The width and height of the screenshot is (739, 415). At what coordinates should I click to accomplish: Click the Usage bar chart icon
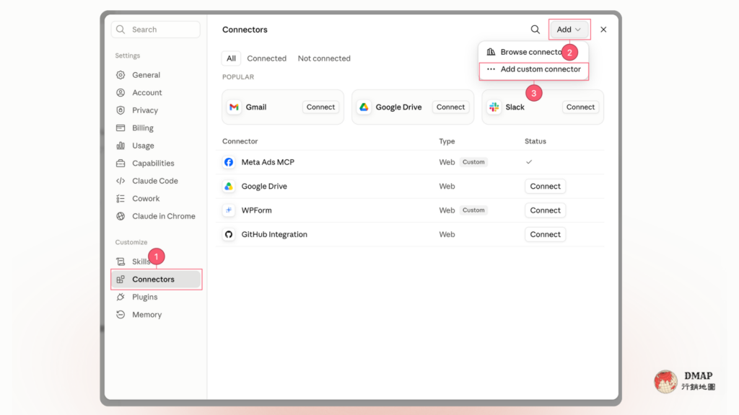tap(121, 146)
